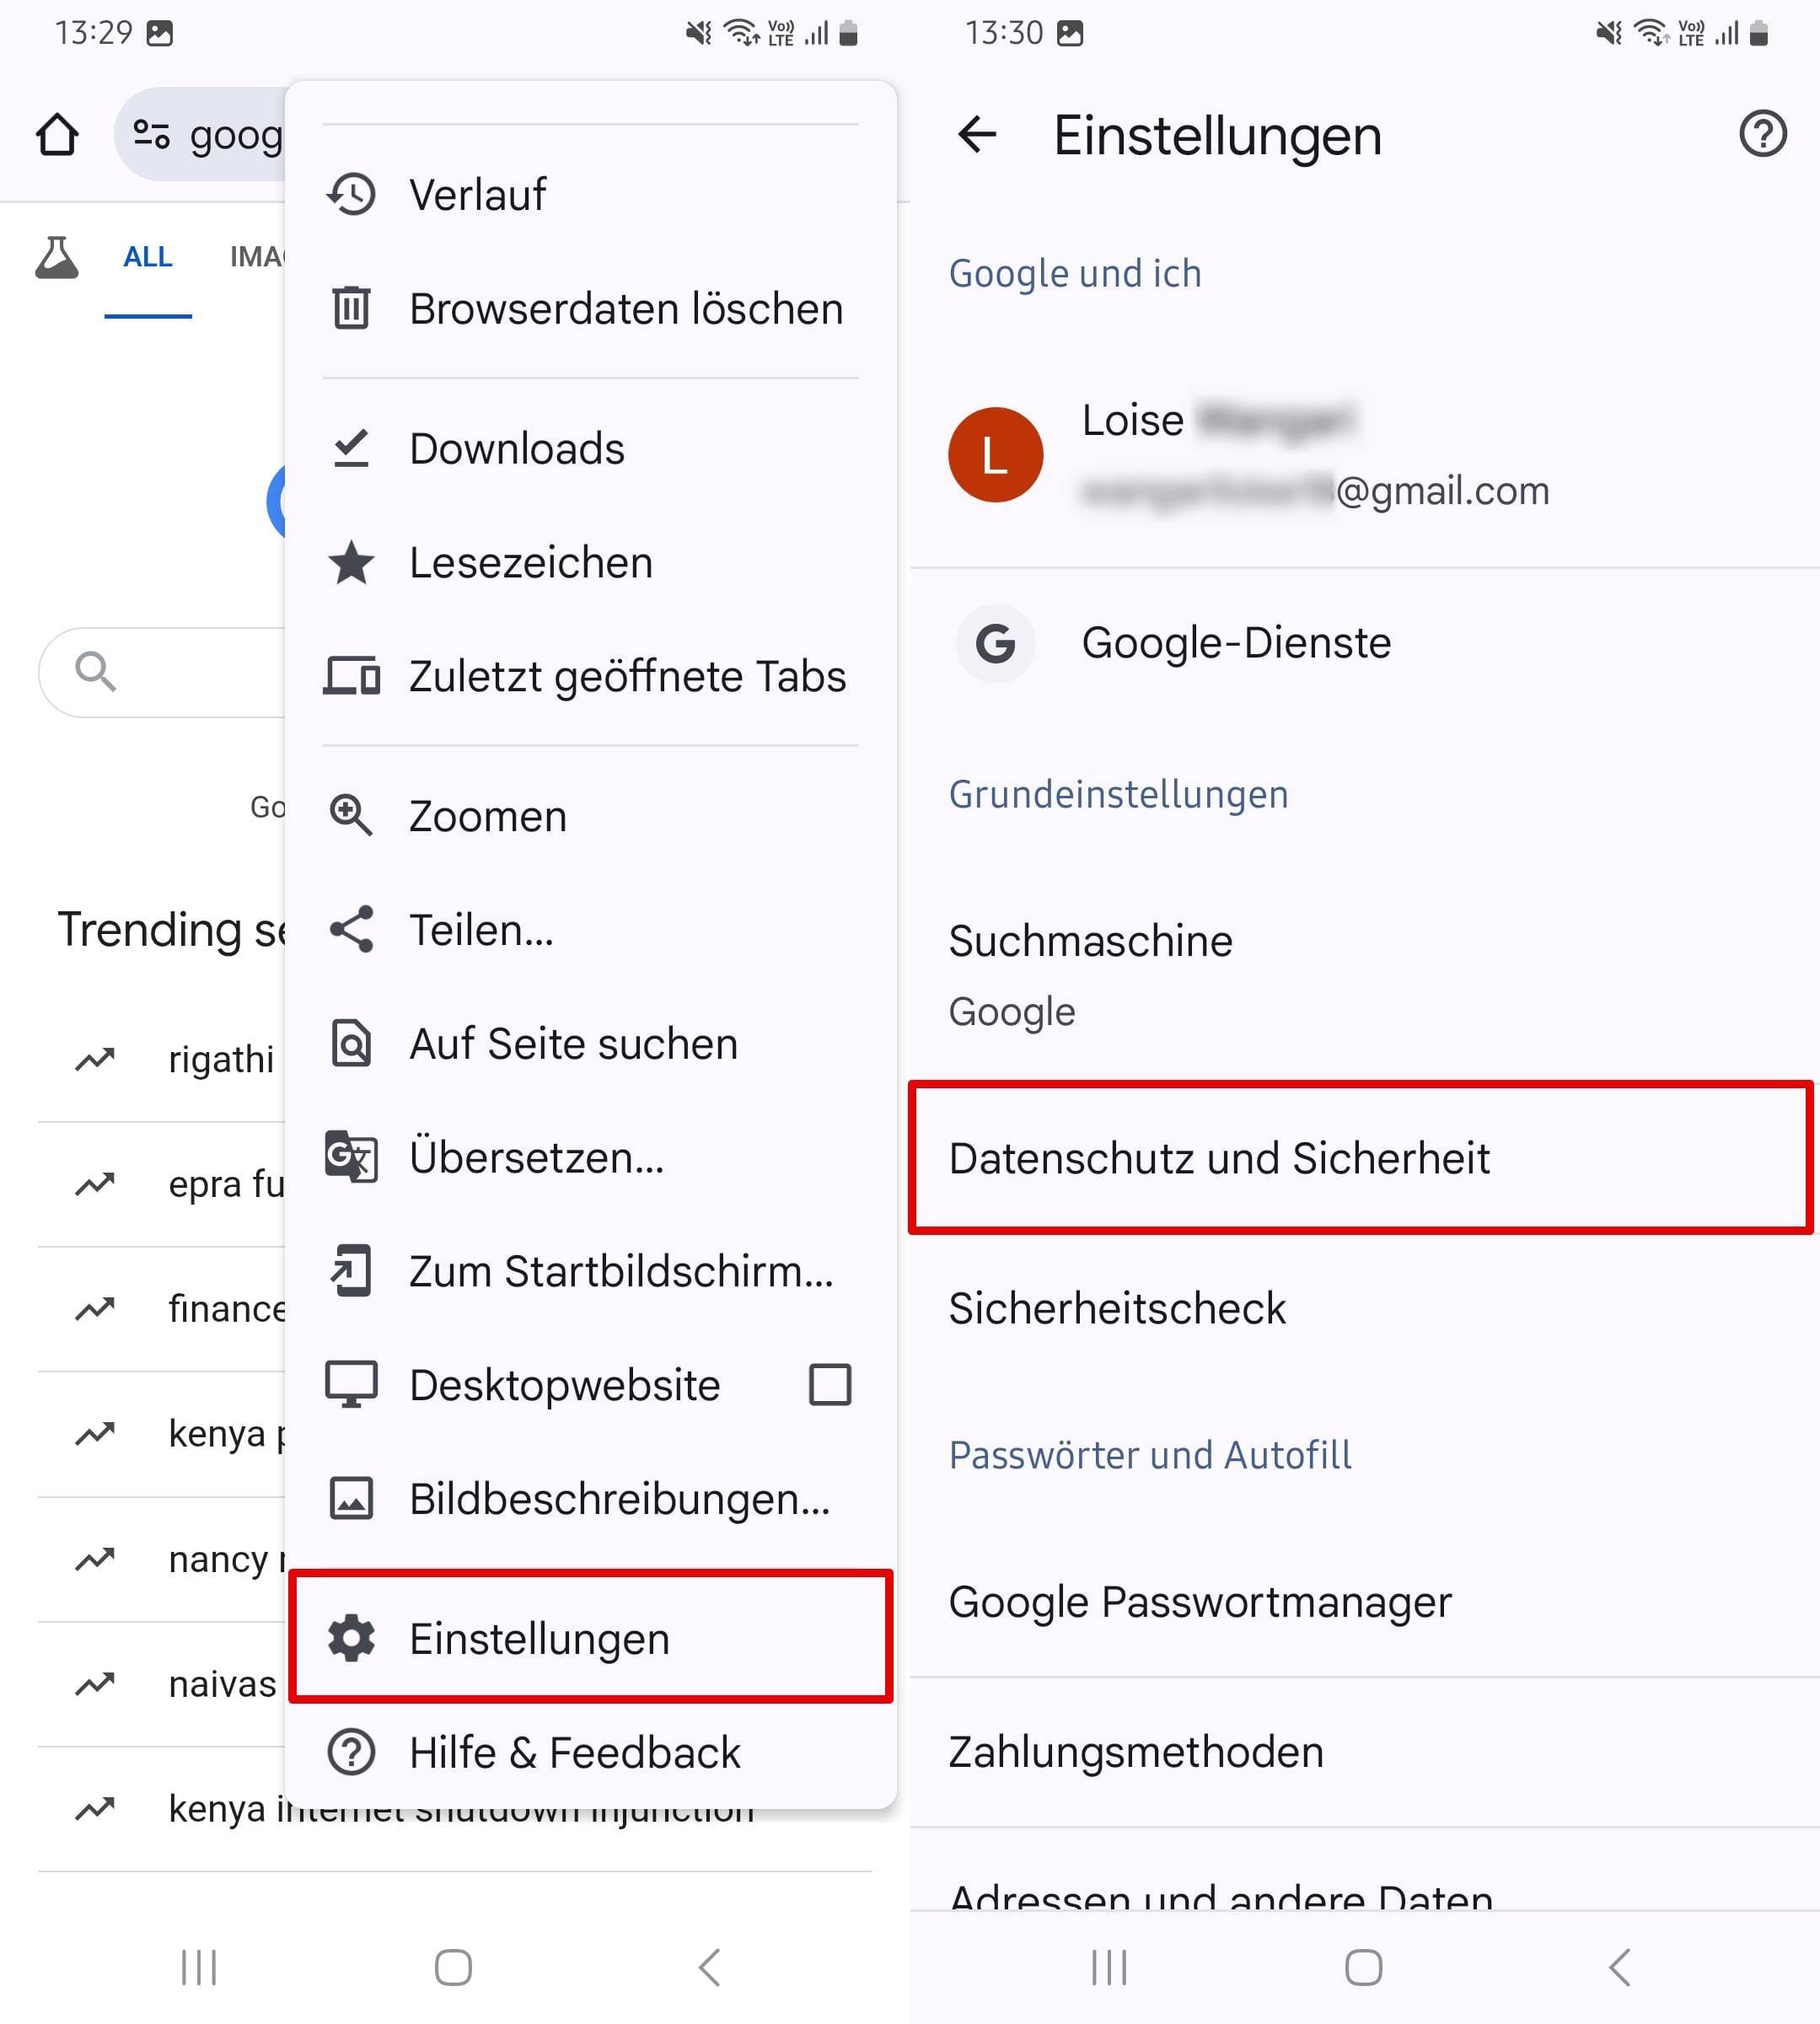The height and width of the screenshot is (2024, 1820).
Task: Open the site info icon in address bar
Action: pyautogui.click(x=151, y=134)
